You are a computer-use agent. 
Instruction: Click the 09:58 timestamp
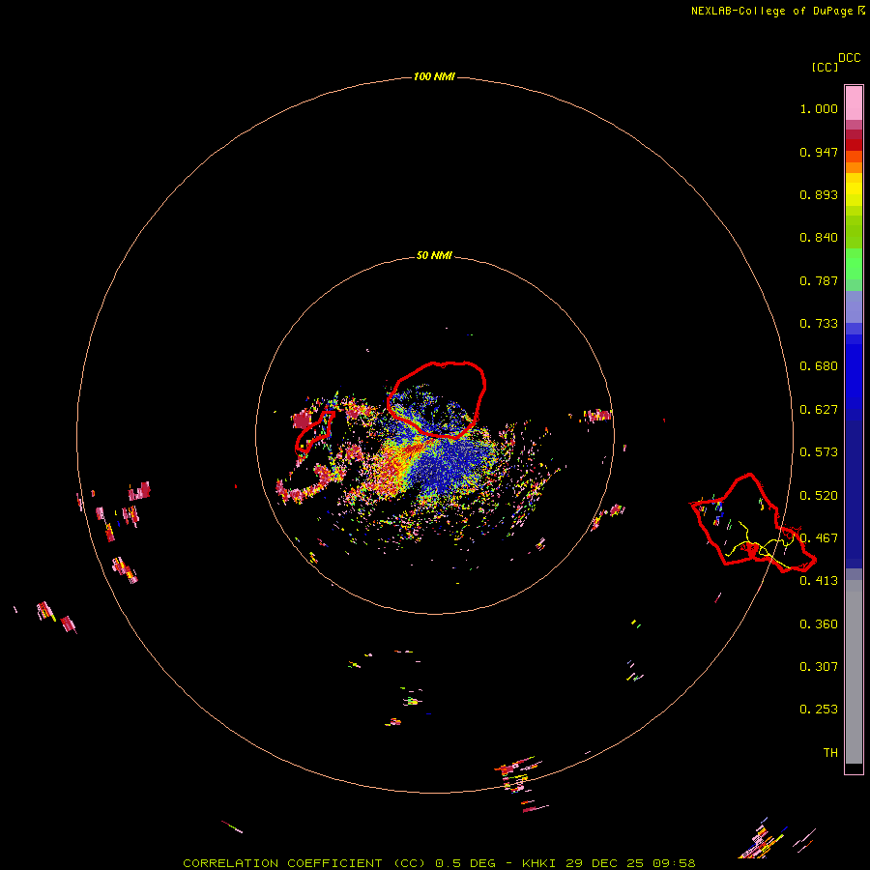[674, 863]
